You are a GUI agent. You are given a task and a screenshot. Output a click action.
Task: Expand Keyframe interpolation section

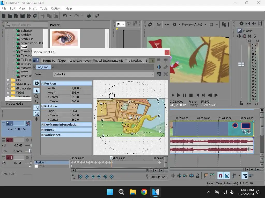pyautogui.click(x=43, y=125)
